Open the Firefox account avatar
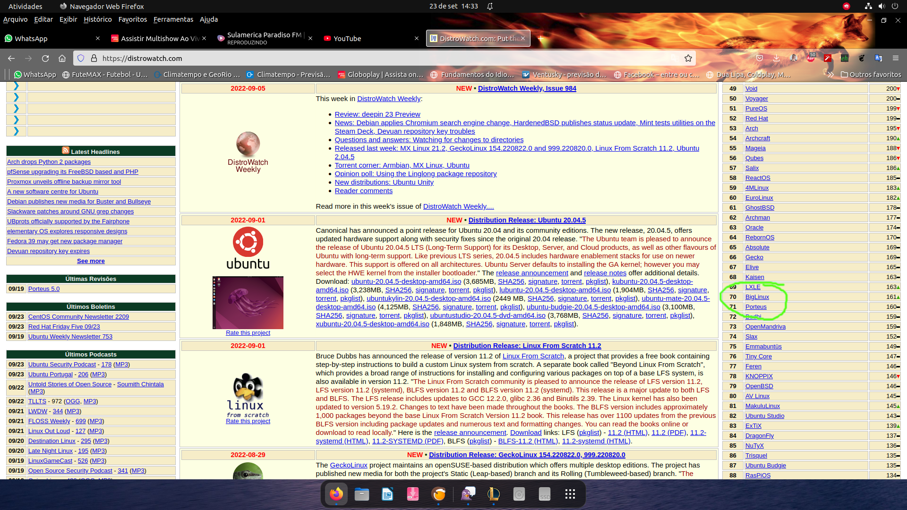The image size is (907, 510). pyautogui.click(x=794, y=58)
